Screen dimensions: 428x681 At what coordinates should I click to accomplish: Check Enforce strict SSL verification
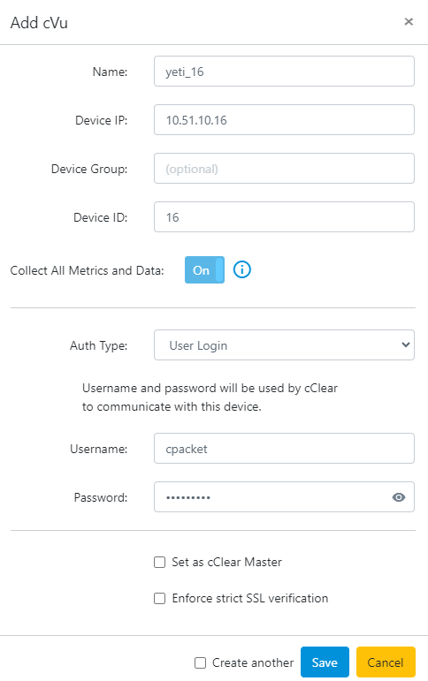(x=160, y=599)
